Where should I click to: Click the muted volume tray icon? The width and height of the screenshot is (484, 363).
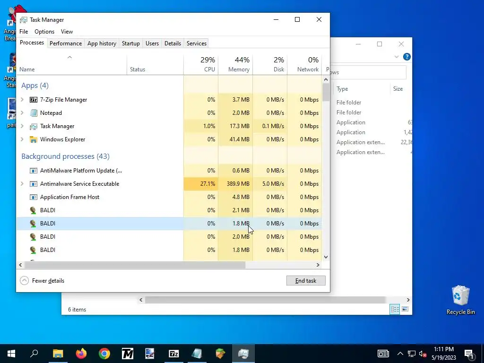coord(423,354)
